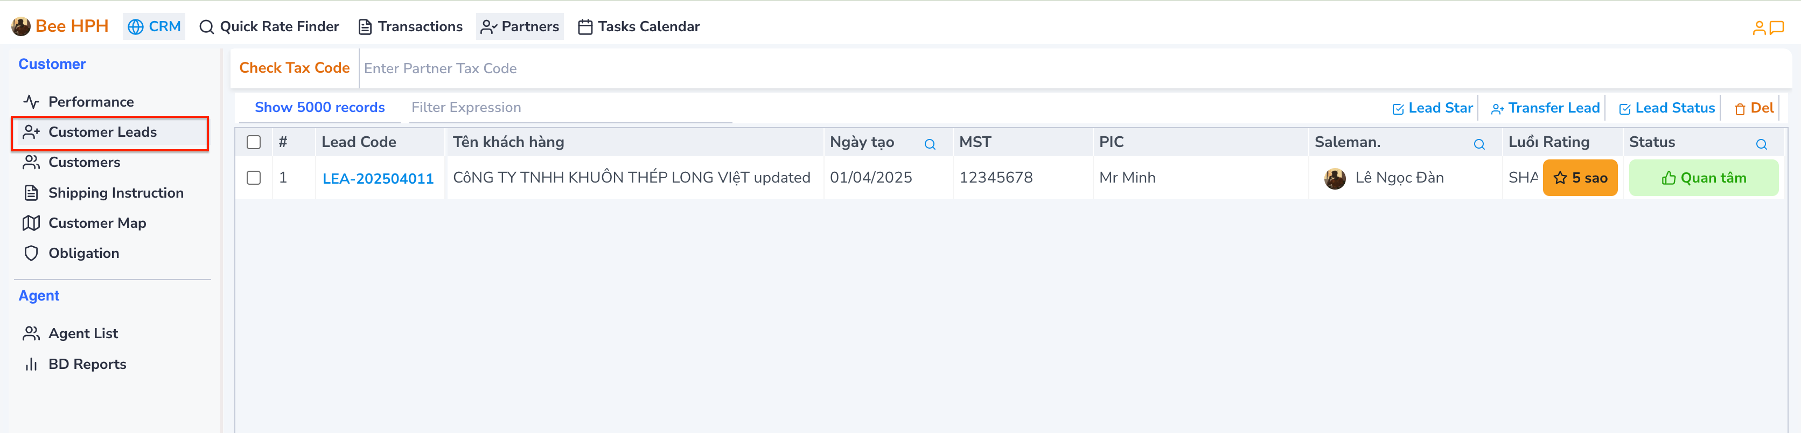Click the Enter Partner Tax Code field
The image size is (1801, 433).
(x=699, y=68)
